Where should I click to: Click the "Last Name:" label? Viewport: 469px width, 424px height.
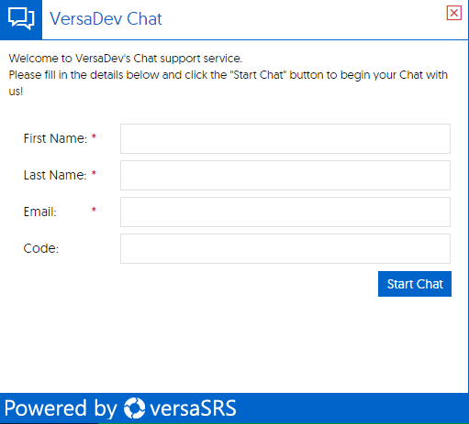[x=55, y=175]
